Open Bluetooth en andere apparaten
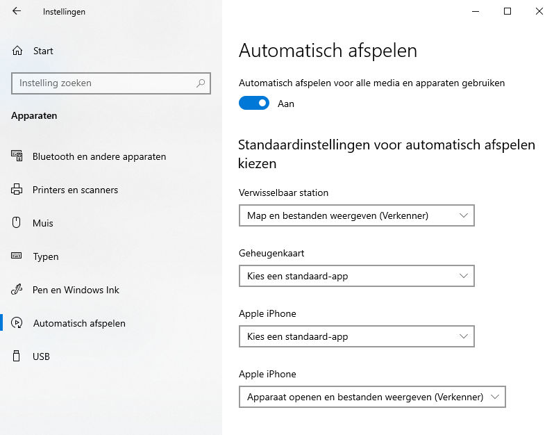The height and width of the screenshot is (435, 554). pyautogui.click(x=99, y=156)
